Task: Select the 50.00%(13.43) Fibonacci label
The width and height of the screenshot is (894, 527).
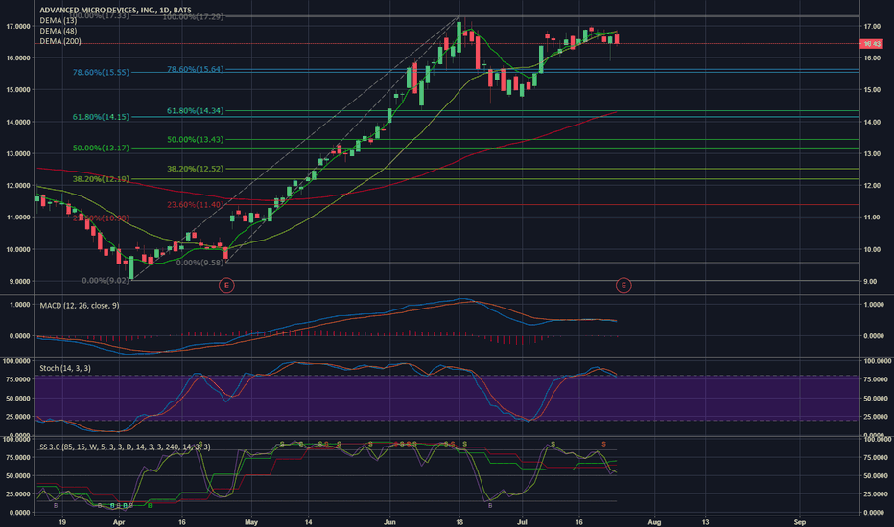Action: [196, 140]
